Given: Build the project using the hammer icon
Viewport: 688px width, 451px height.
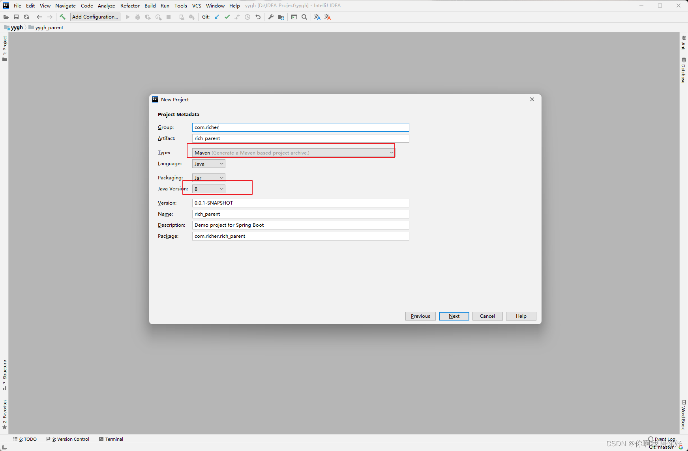Looking at the screenshot, I should point(63,17).
